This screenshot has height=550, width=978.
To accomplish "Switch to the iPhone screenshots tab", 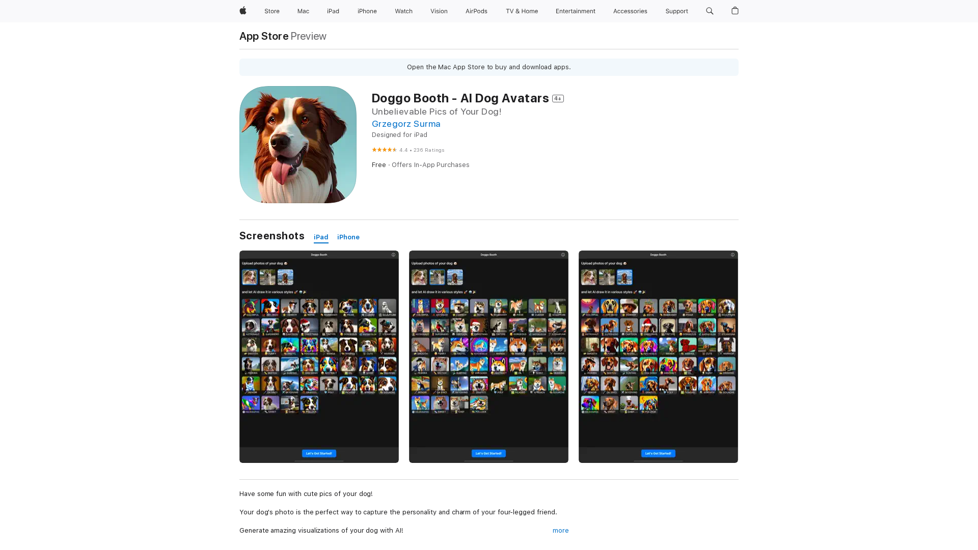I will point(348,237).
